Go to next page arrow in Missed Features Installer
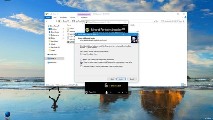 click(111, 92)
